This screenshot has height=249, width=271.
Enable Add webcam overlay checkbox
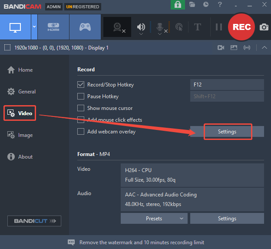tap(81, 131)
